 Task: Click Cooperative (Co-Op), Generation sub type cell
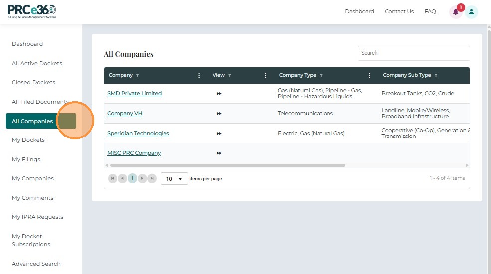[x=425, y=133]
